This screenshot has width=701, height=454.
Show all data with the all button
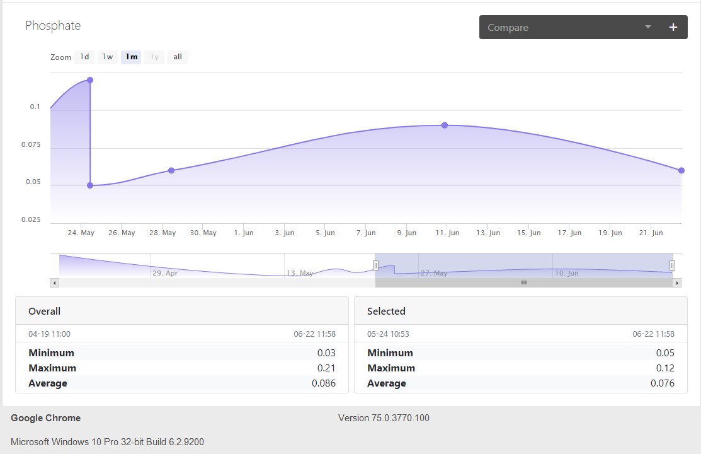178,57
